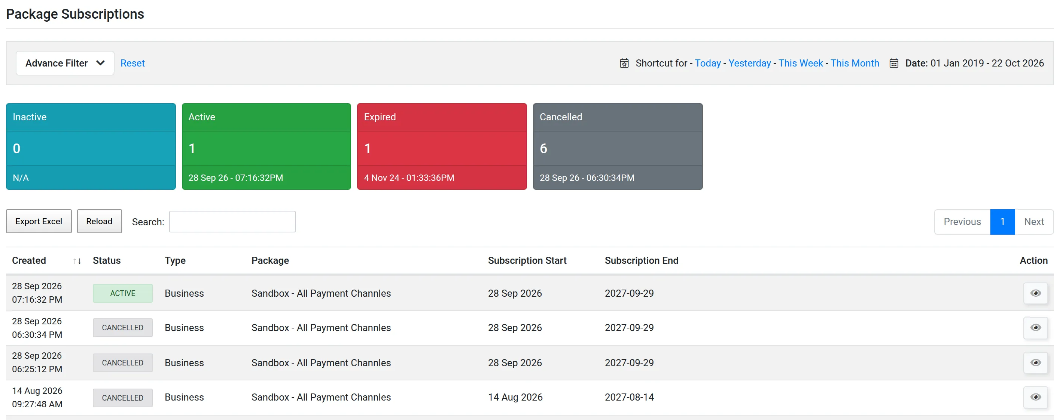1060x420 pixels.
Task: View the 06:25:12 PM cancelled subscription
Action: (1035, 362)
